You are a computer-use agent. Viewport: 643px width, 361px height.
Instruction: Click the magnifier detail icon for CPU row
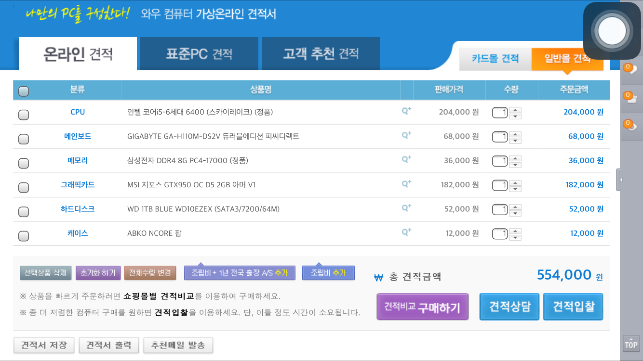406,111
